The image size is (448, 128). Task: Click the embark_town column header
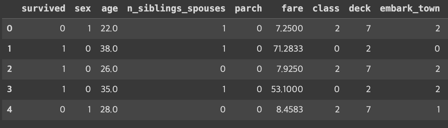coord(410,9)
